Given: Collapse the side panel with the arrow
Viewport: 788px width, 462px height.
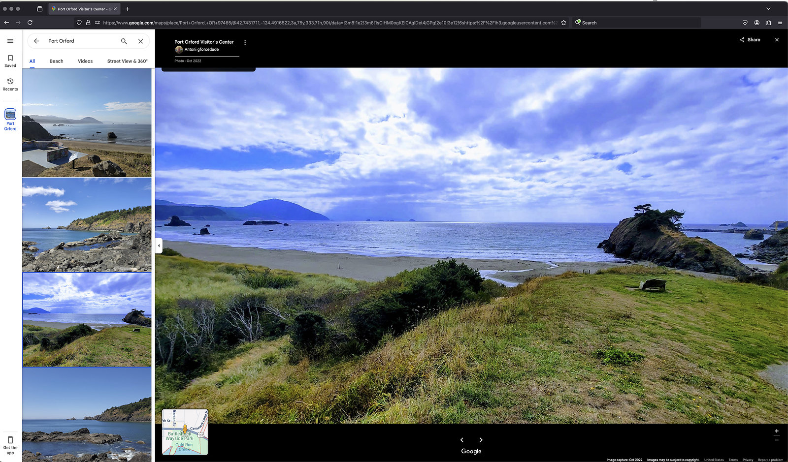Looking at the screenshot, I should tap(159, 246).
